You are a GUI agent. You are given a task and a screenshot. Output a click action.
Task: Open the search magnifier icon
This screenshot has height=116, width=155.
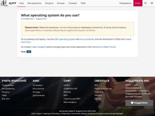click(146, 3)
